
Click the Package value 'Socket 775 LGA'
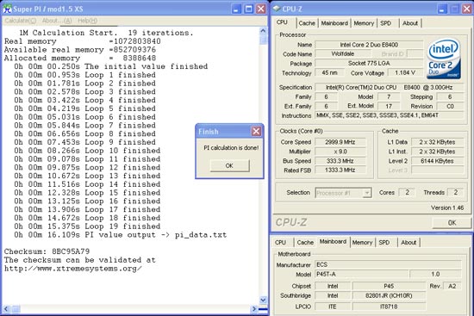[x=369, y=63]
